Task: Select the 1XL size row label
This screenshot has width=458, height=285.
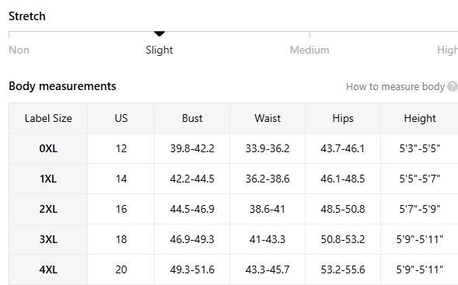Action: pyautogui.click(x=48, y=179)
